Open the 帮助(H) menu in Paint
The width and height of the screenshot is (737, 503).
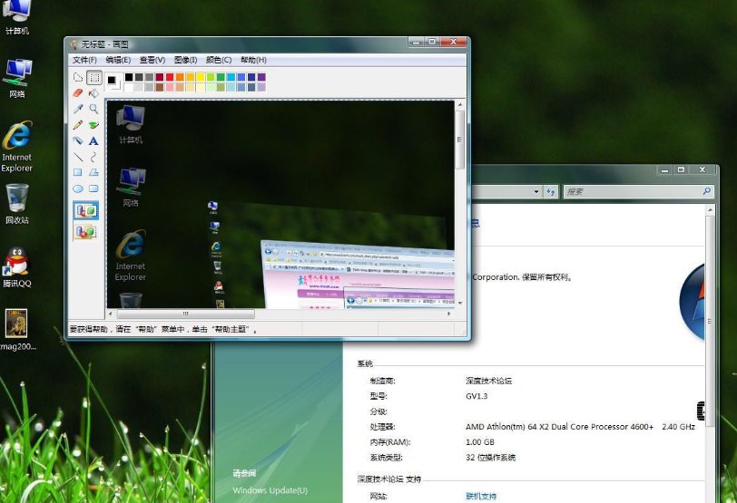(253, 60)
